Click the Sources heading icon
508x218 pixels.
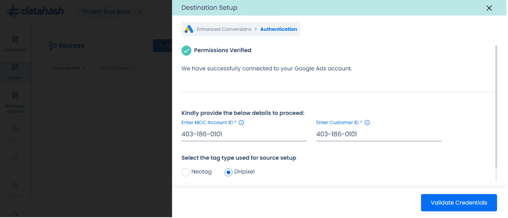click(53, 46)
